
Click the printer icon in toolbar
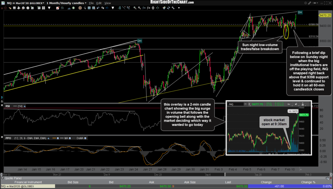[19, 8]
